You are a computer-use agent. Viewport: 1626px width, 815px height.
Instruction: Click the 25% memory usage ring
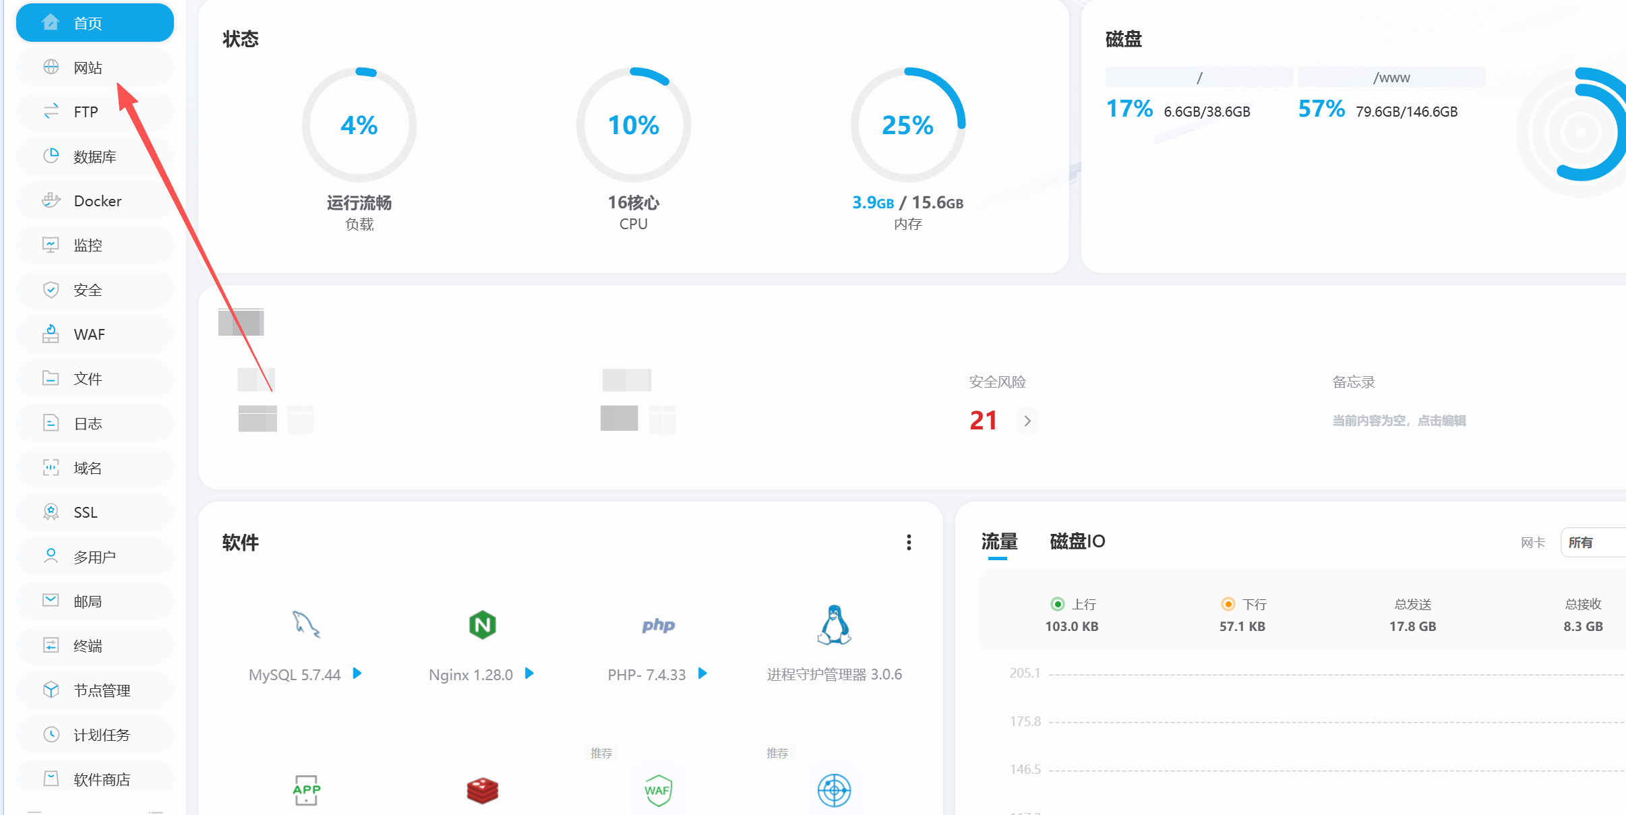pos(907,125)
